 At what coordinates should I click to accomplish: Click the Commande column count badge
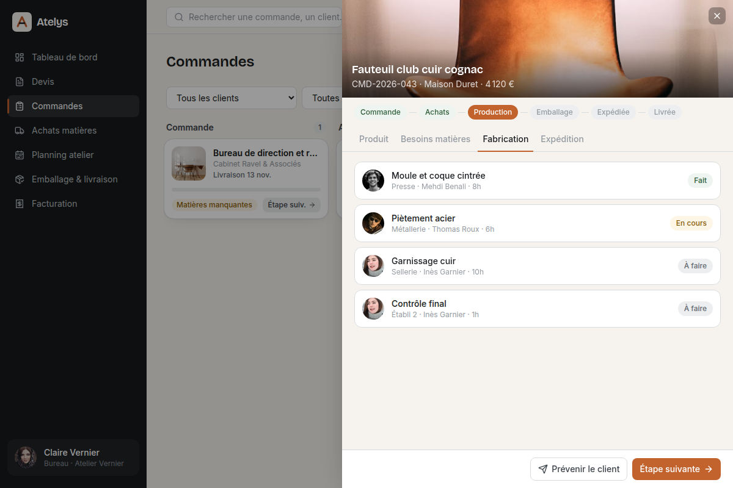coord(319,127)
